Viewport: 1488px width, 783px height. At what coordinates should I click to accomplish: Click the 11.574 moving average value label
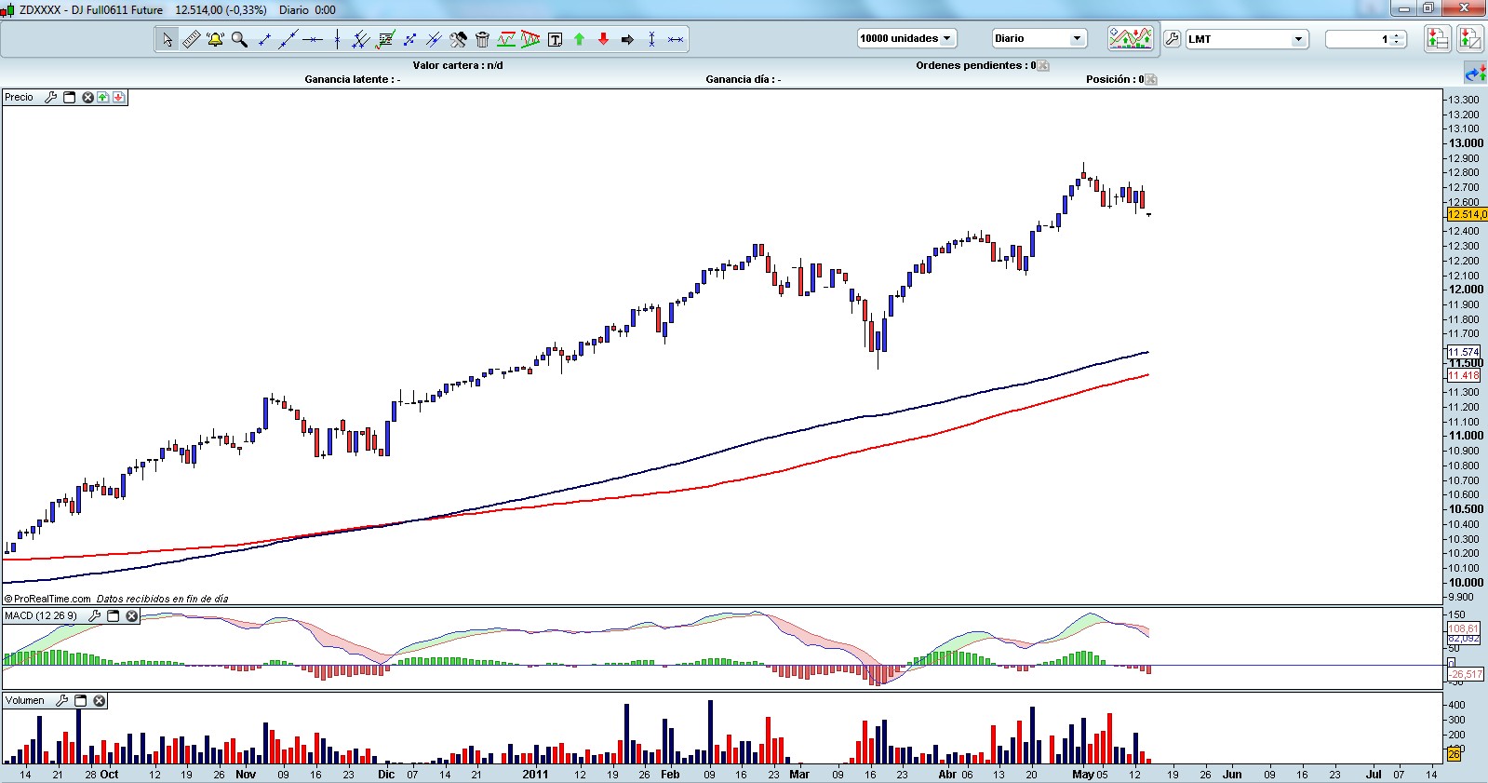click(x=1464, y=352)
